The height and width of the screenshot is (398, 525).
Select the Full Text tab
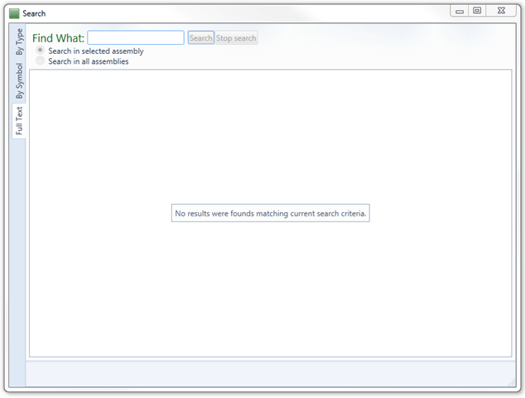(19, 120)
